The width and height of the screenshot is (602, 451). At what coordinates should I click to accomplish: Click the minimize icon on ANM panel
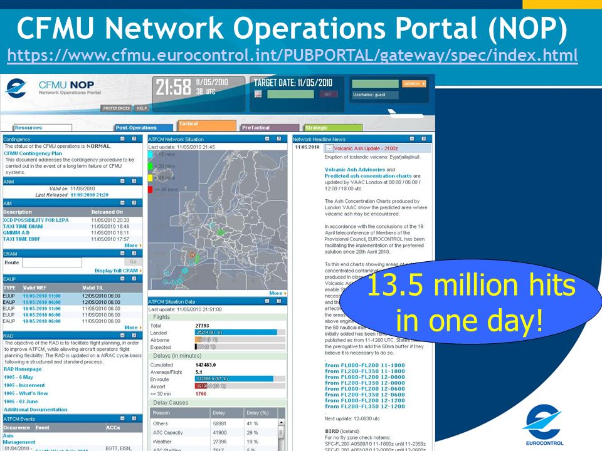(x=122, y=181)
